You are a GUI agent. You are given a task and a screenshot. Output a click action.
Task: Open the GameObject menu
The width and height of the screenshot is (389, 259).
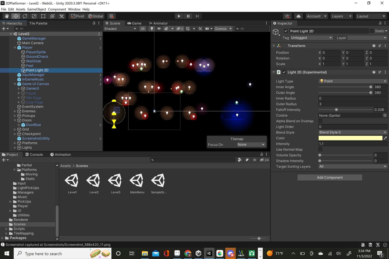click(x=36, y=9)
